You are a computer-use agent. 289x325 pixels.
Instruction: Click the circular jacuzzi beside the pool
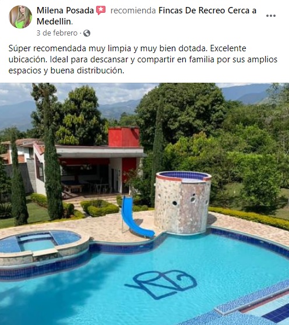point(44,246)
